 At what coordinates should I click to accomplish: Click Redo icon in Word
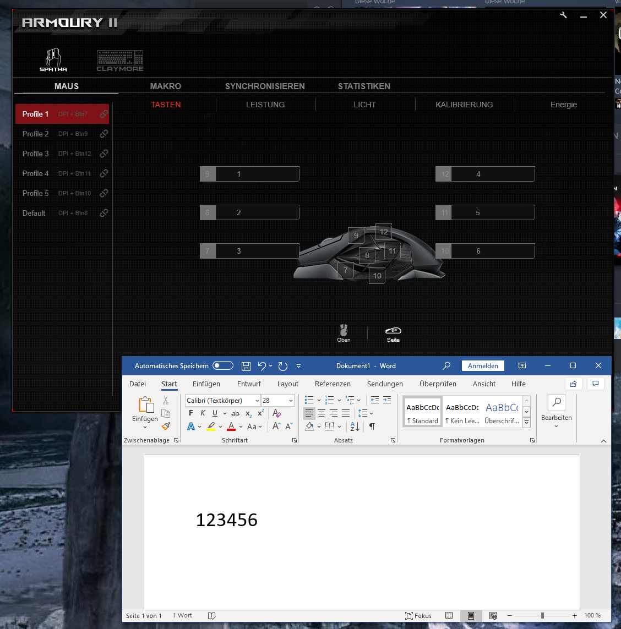(x=282, y=366)
